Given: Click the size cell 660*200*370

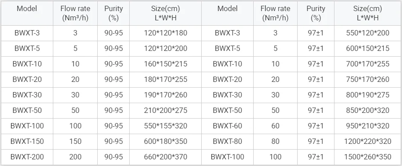Looking at the screenshot, I should (x=165, y=157).
